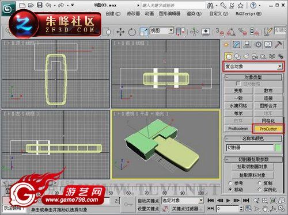The height and width of the screenshot is (215, 288).
Task: Open the 视图 reference coordinate dropdown
Action: pyautogui.click(x=162, y=30)
